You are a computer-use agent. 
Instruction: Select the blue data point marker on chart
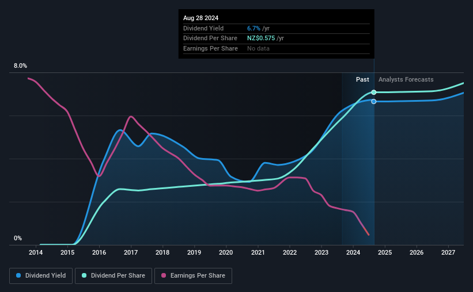(x=374, y=101)
